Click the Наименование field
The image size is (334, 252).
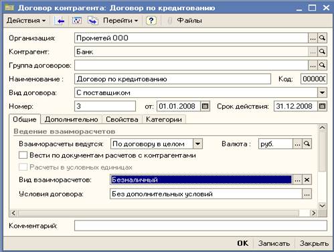173,79
